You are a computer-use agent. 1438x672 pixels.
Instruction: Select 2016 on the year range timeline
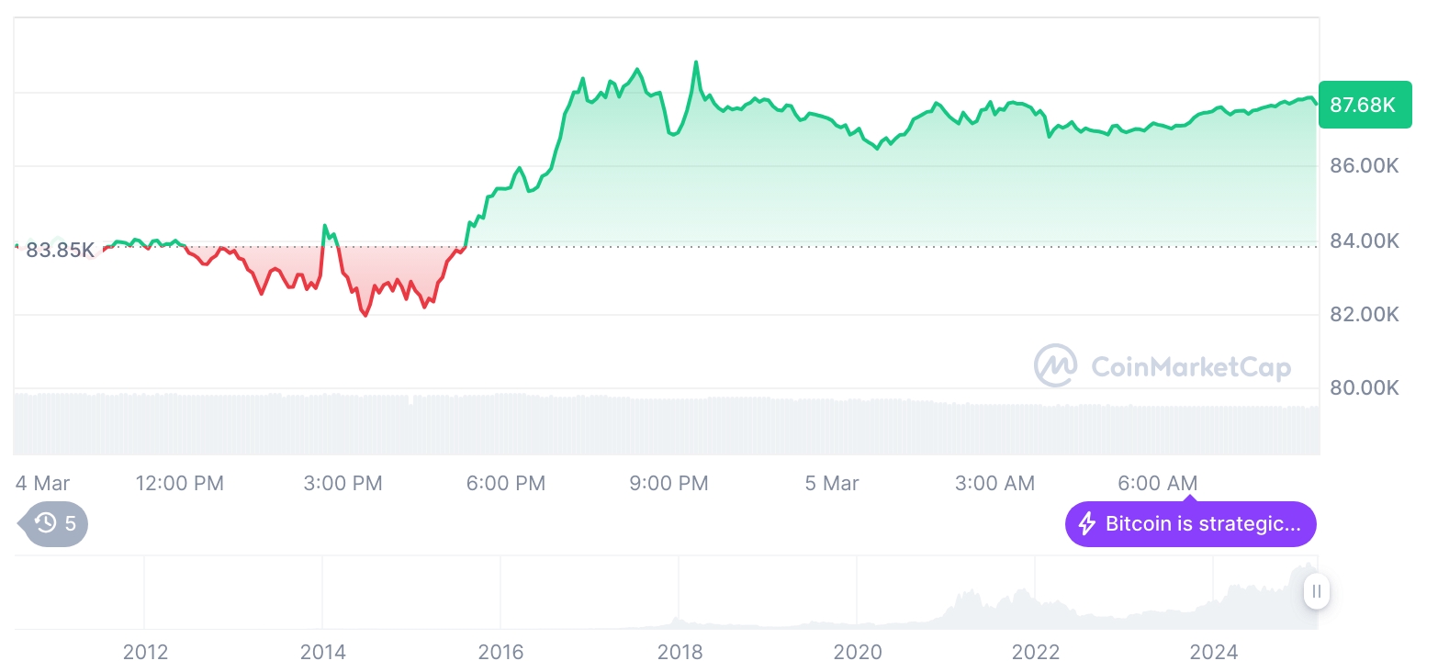click(x=500, y=652)
